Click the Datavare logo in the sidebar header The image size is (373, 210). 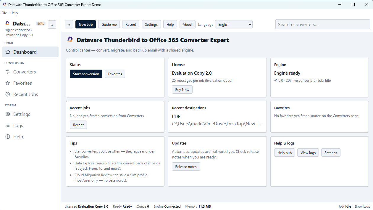point(7,23)
